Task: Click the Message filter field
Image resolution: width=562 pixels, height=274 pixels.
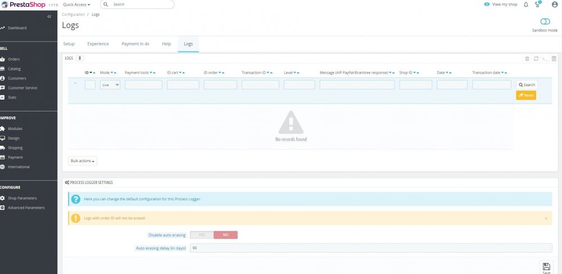Action: pos(357,84)
